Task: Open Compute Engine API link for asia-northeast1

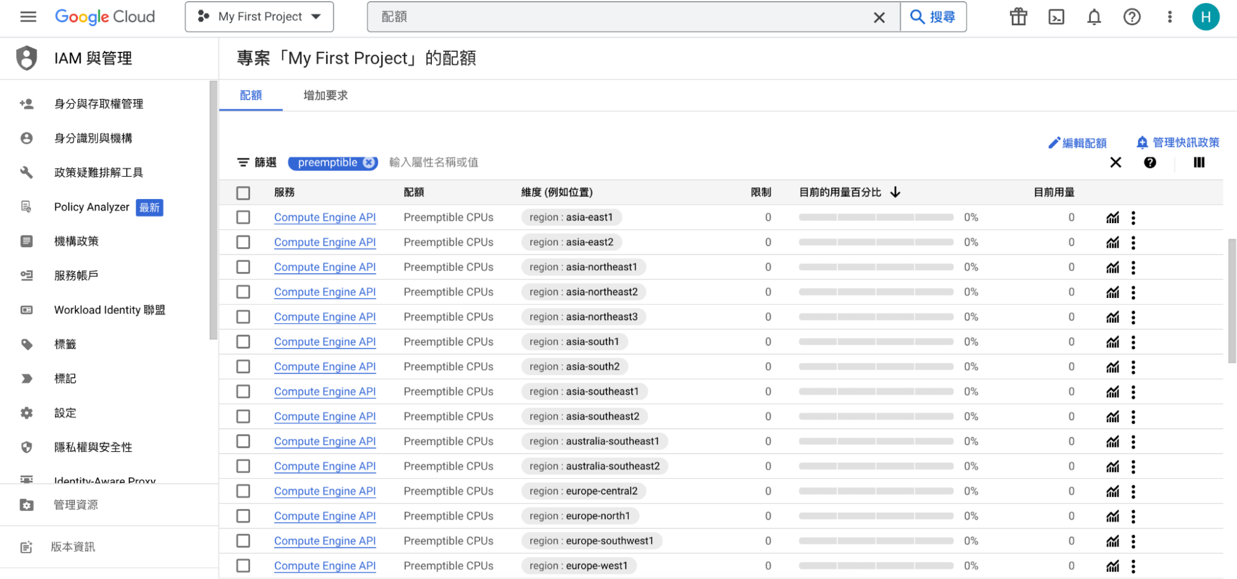Action: [x=325, y=267]
